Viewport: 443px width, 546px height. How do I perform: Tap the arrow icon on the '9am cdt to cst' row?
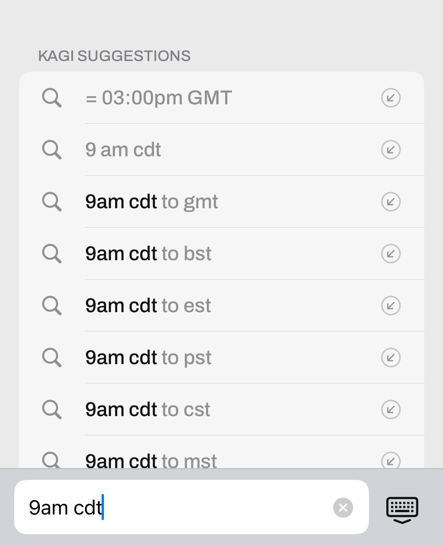pyautogui.click(x=391, y=409)
